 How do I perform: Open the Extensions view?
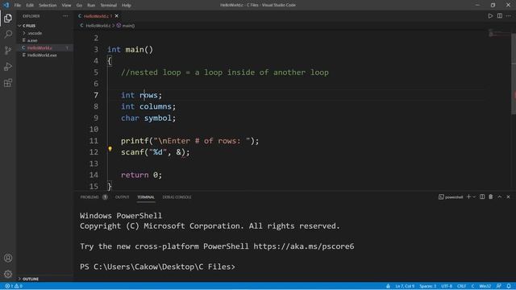click(8, 83)
